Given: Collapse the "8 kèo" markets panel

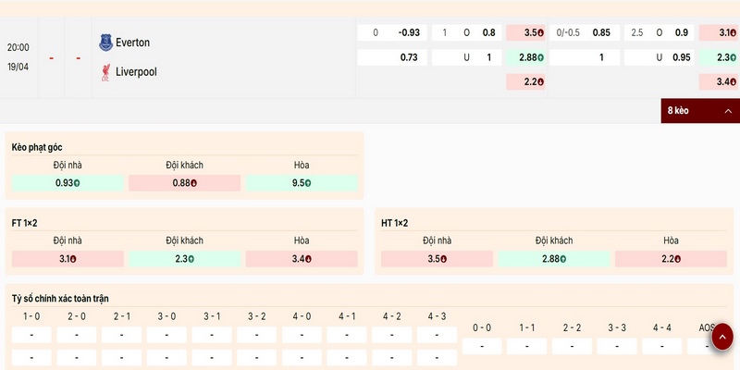Looking at the screenshot, I should (701, 111).
